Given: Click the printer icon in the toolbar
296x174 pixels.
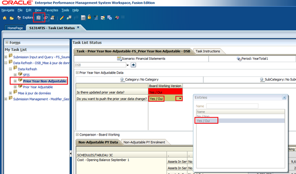Looking at the screenshot, I should coord(53,18).
